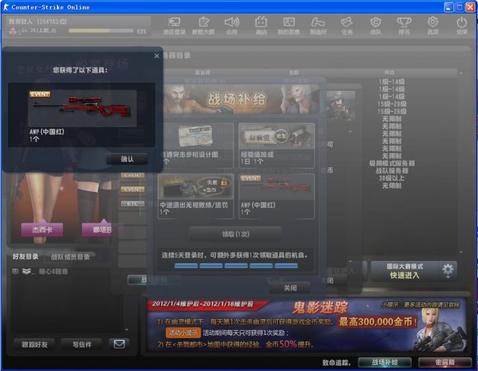Select the 极限模式服务器 server row

pos(392,163)
